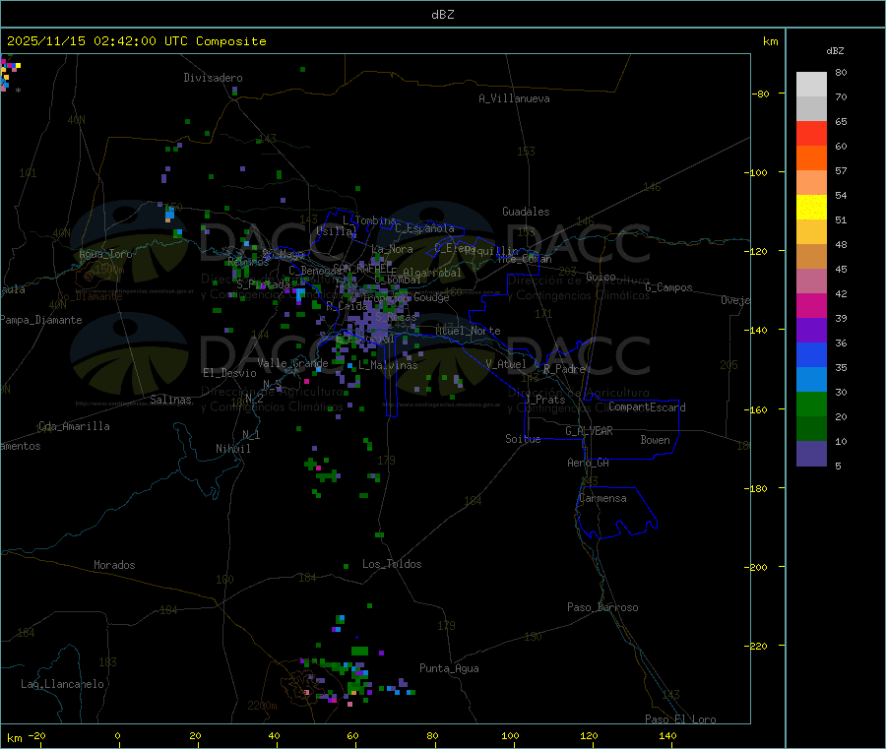The height and width of the screenshot is (749, 886).
Task: Click the Guico map label
Action: click(x=601, y=277)
